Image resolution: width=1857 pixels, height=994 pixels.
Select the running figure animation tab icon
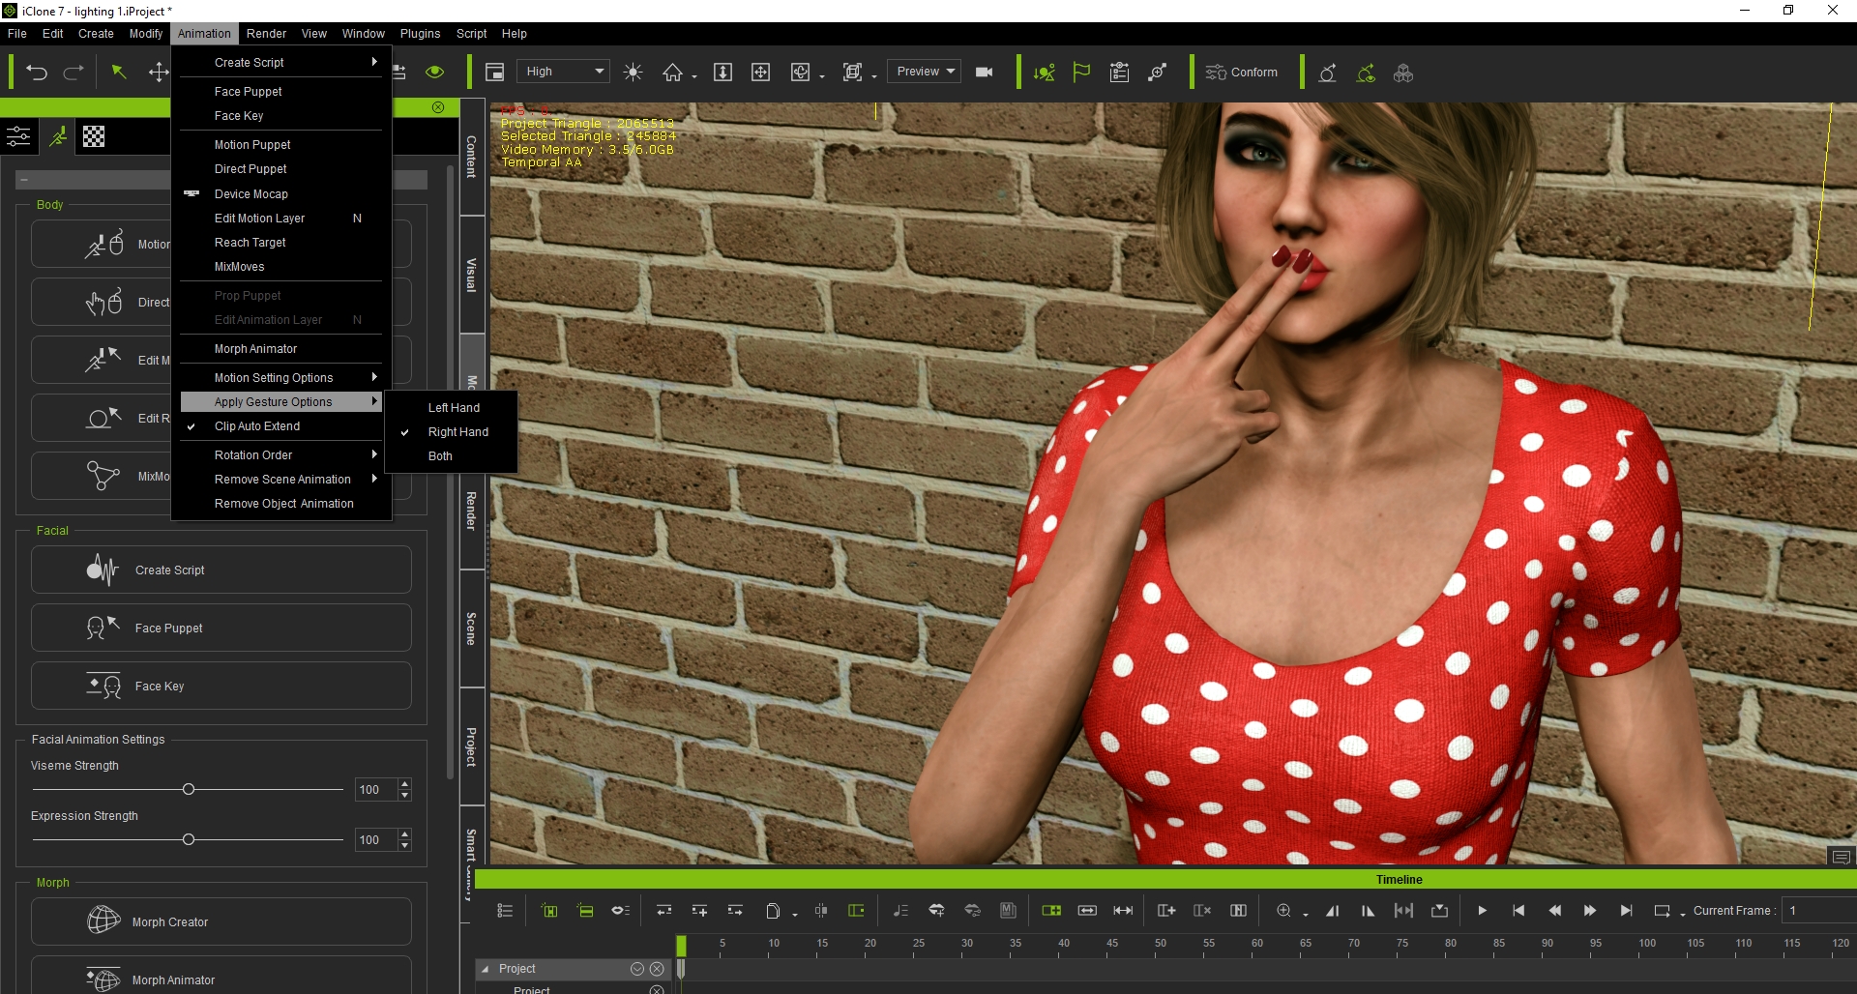[59, 136]
